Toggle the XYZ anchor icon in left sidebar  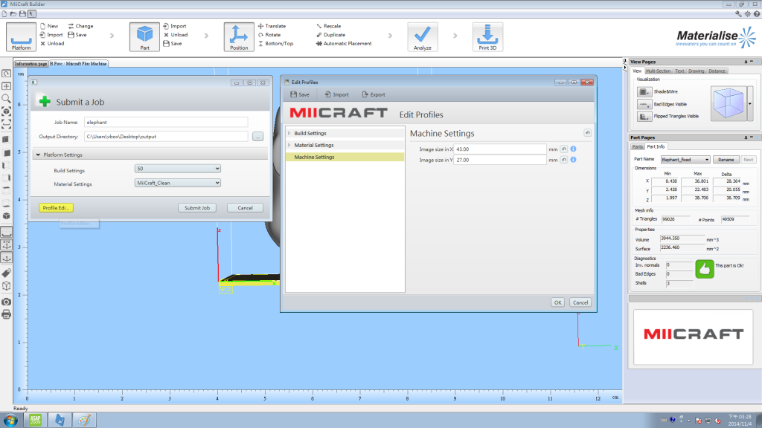click(x=6, y=244)
